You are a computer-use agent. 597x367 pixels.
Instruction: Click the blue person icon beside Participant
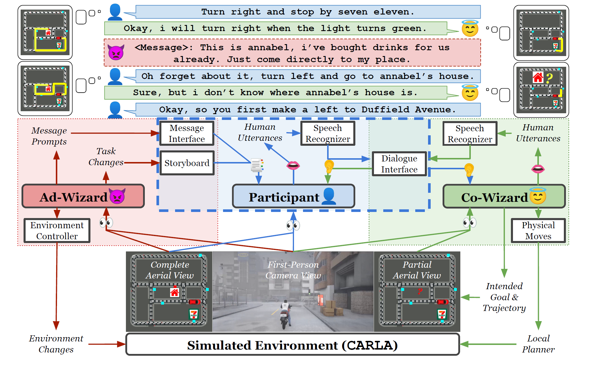tap(329, 197)
